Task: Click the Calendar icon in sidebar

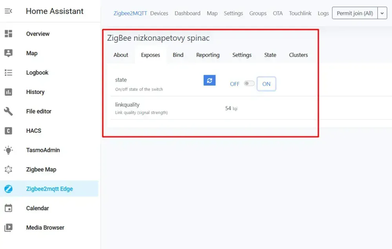Action: (8, 208)
